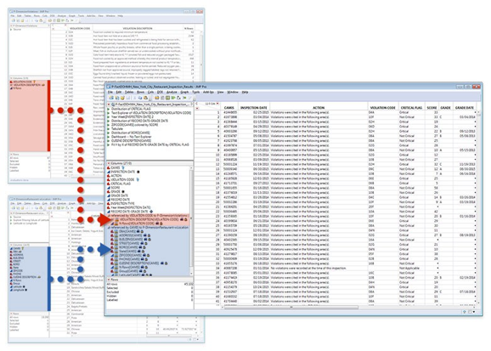Select 'GRADE DATE' in the Columns list
Image resolution: width=491 pixels, height=351 pixels.
119,195
